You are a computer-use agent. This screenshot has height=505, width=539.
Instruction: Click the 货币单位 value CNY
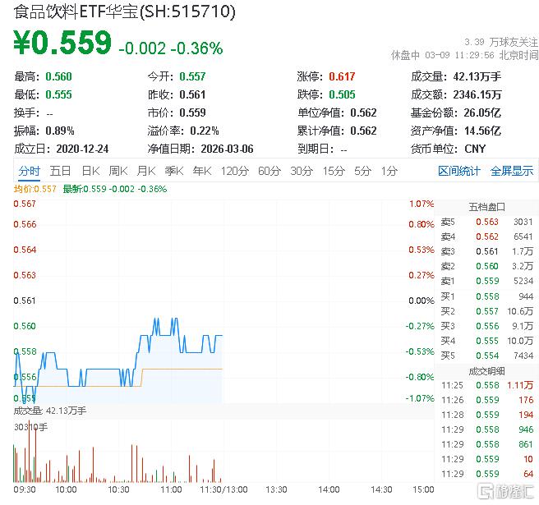[475, 149]
